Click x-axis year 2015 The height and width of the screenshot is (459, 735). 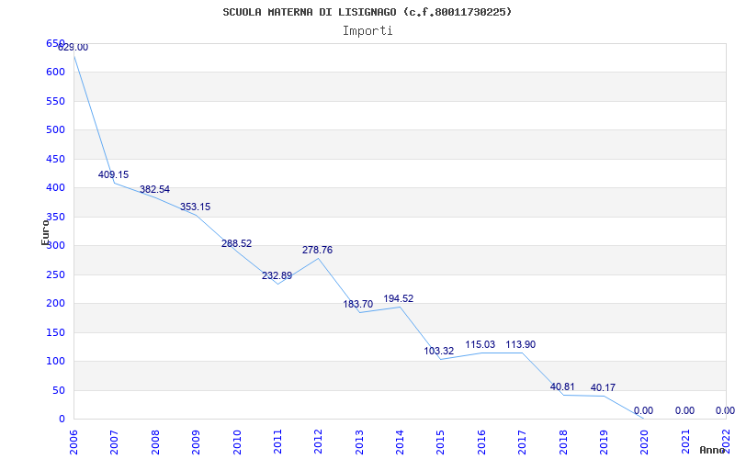coord(441,442)
